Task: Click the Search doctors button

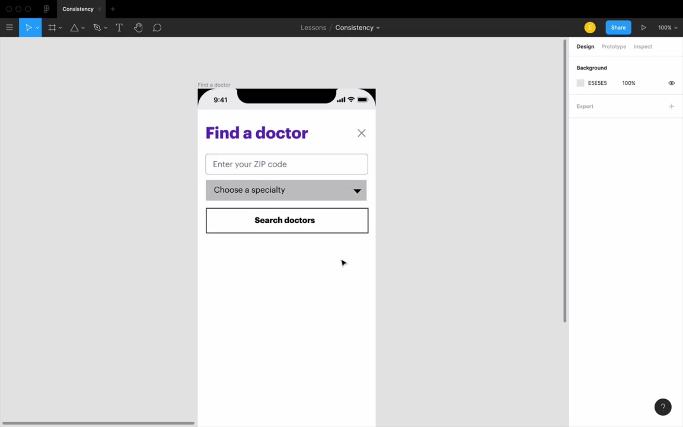Action: pos(287,221)
